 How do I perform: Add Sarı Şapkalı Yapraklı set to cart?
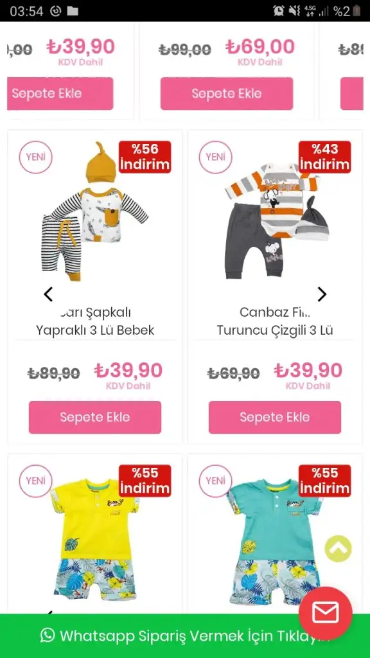tap(95, 417)
